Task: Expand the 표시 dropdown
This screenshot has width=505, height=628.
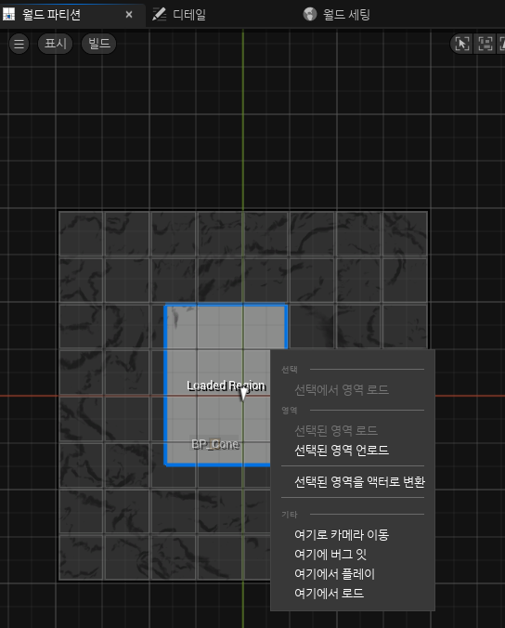Action: pos(55,44)
